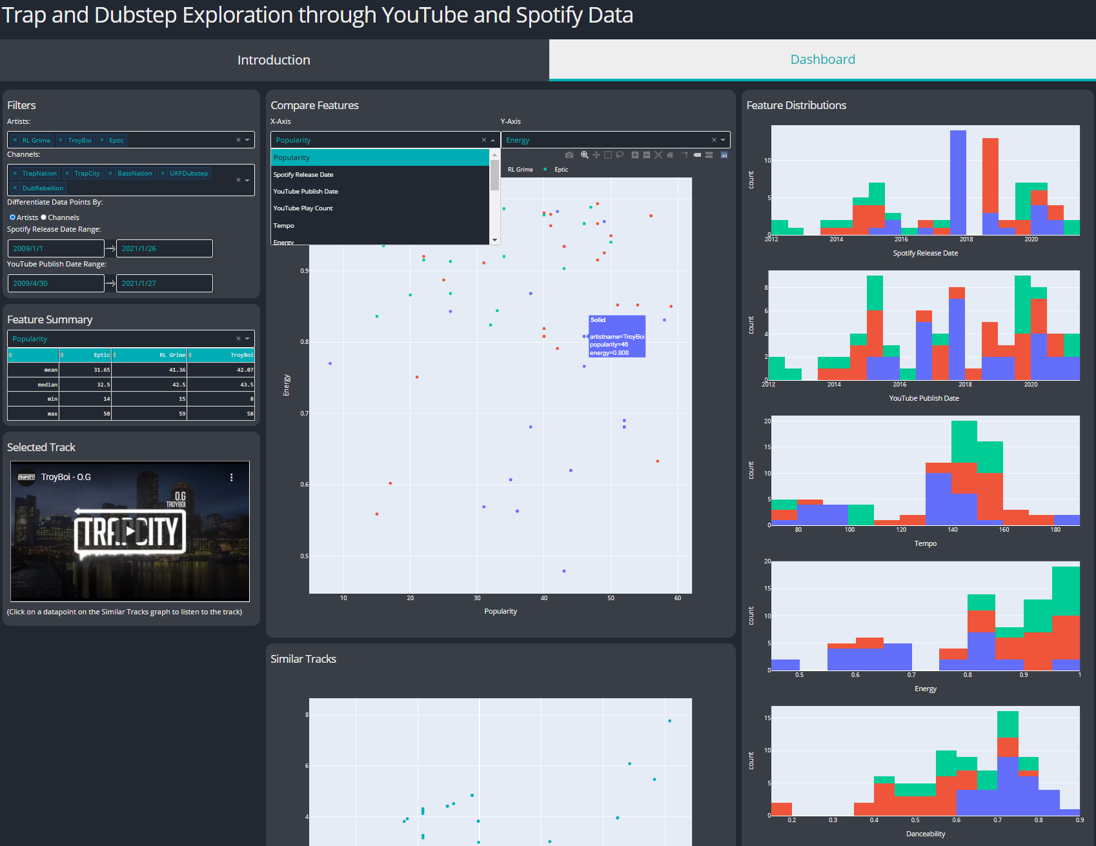The height and width of the screenshot is (846, 1096).
Task: Clear all selected channels
Action: (238, 180)
